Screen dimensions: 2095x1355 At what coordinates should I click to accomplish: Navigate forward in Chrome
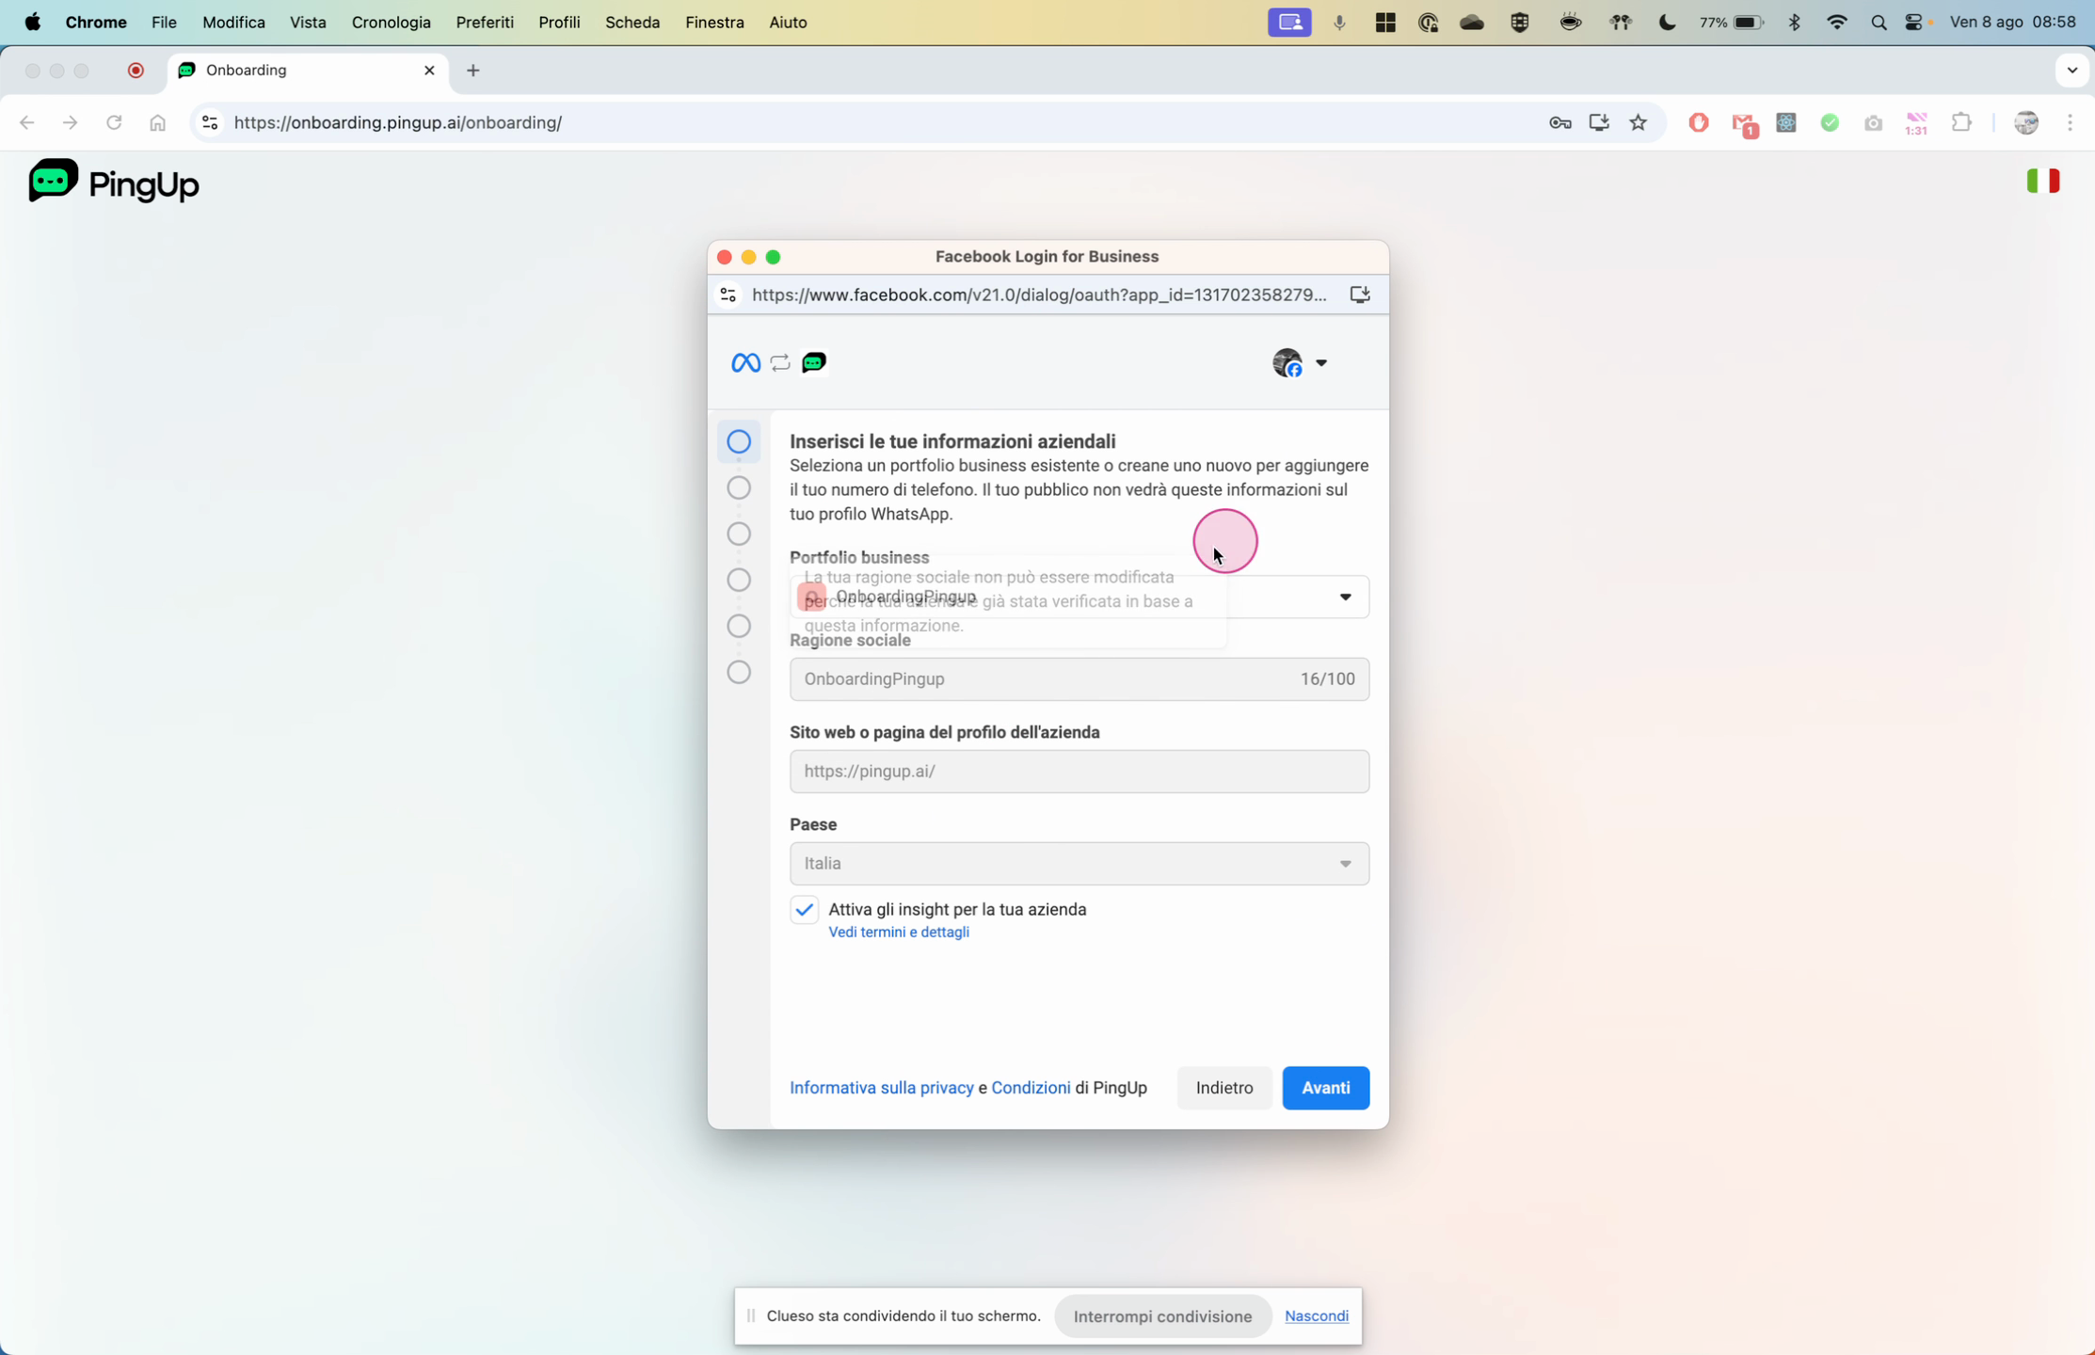click(x=70, y=122)
